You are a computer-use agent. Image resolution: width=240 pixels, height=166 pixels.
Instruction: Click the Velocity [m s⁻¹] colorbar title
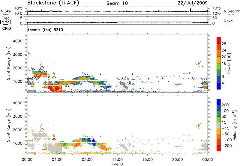click(235, 125)
